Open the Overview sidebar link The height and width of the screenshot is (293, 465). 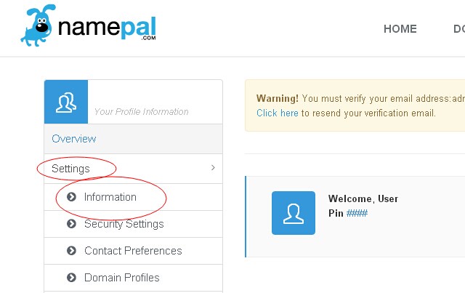click(74, 139)
